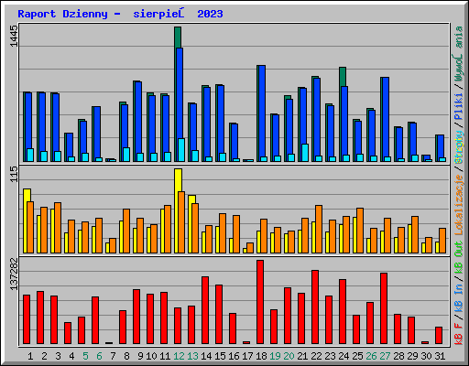The height and width of the screenshot is (366, 469).
Task: Click day label 31 on x-axis
Action: coord(440,356)
